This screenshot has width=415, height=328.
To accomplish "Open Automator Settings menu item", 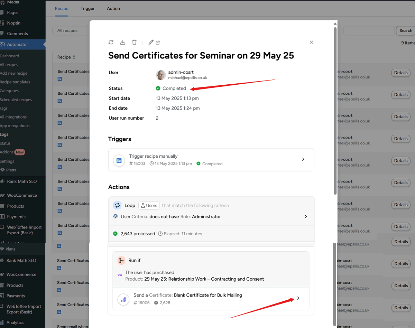I will click(x=7, y=161).
